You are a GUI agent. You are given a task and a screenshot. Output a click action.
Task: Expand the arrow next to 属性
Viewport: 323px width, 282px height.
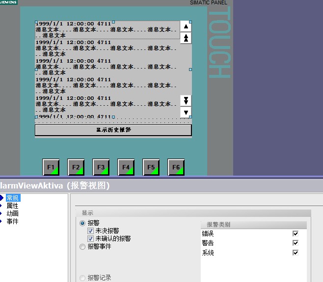point(1,206)
